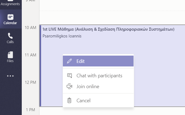185x115 pixels.
Task: Open the Calls app in sidebar
Action: [x=10, y=38]
